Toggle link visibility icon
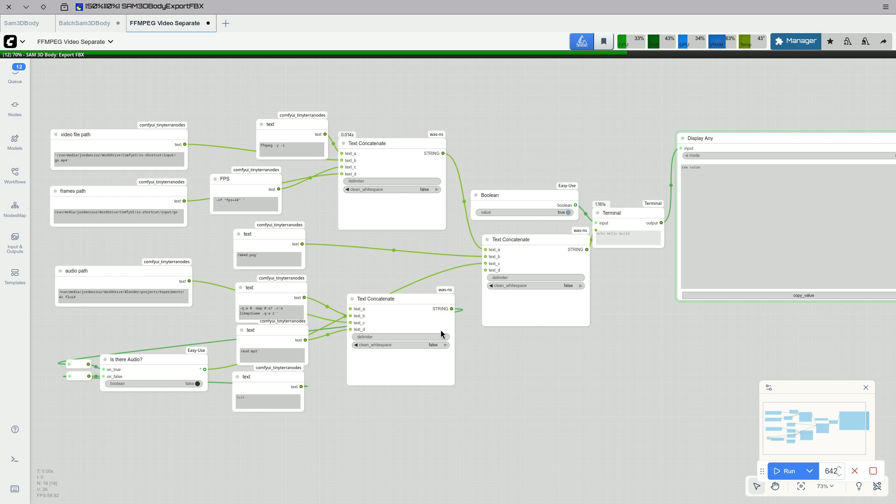The height and width of the screenshot is (504, 896). [877, 486]
